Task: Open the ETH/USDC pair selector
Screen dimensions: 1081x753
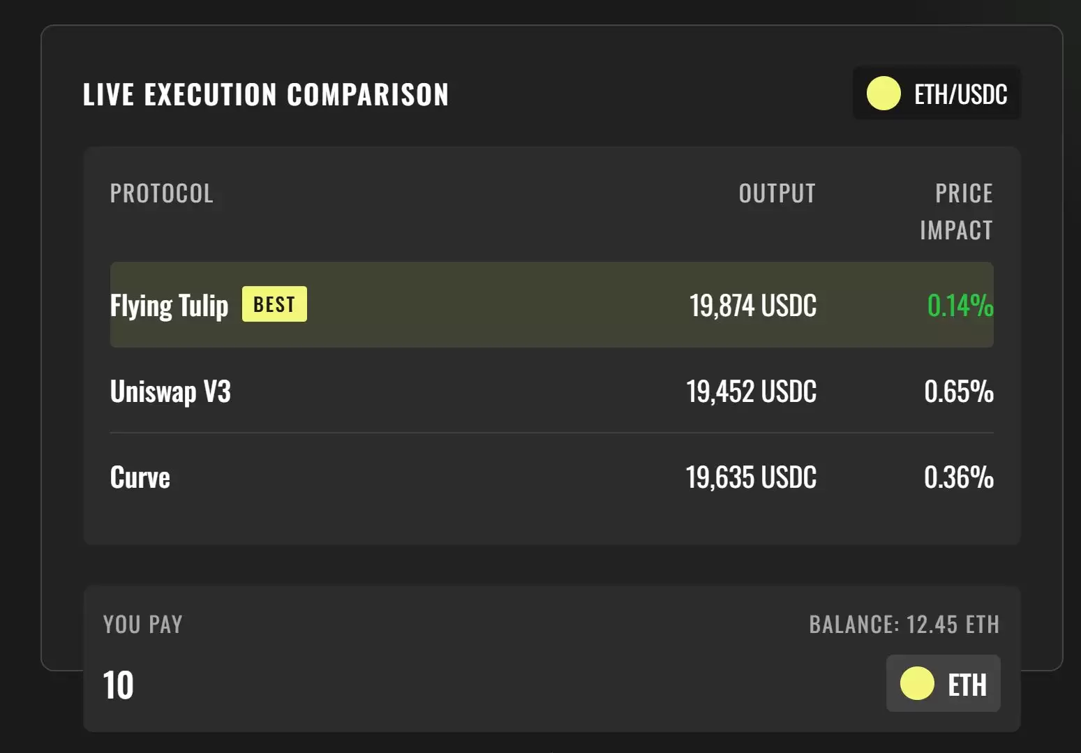Action: click(x=937, y=94)
